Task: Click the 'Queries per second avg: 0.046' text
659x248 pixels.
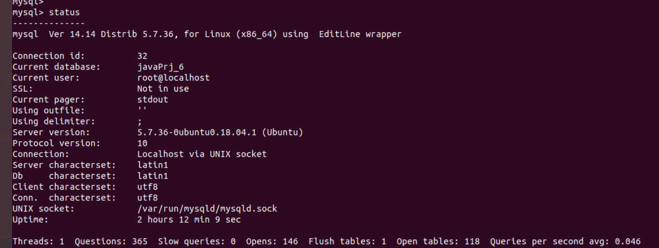Action: coord(565,242)
